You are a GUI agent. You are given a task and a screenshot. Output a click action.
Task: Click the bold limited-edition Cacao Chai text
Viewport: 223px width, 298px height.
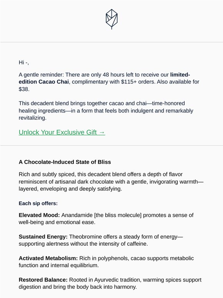(x=104, y=78)
